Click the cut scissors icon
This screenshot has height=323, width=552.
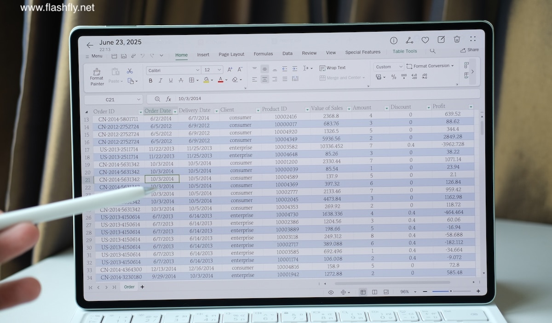click(x=130, y=71)
